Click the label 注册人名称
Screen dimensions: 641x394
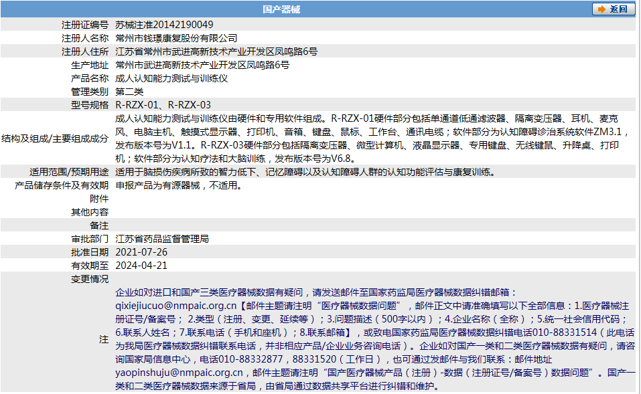[85, 38]
